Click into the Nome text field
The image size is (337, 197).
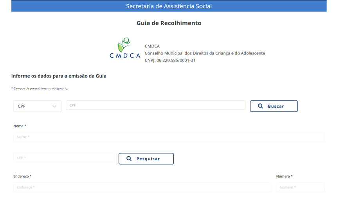169,137
